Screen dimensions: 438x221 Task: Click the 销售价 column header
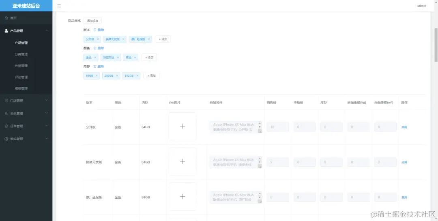[271, 103]
